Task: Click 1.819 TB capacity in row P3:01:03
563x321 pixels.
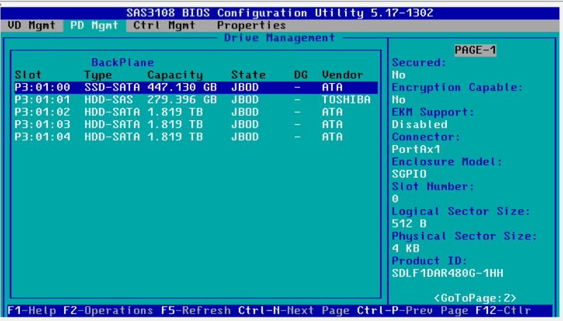Action: click(175, 125)
